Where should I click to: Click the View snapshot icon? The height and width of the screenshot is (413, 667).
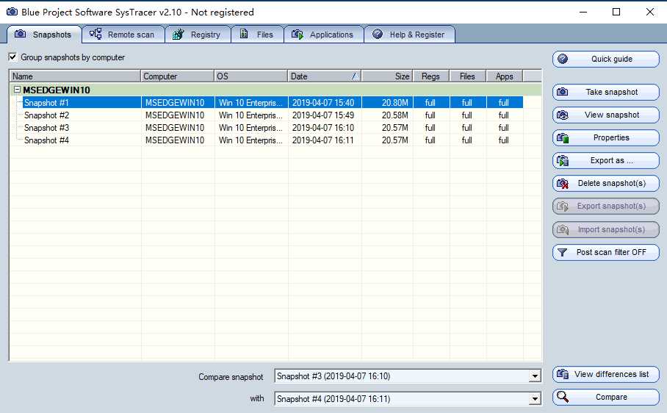[x=563, y=115]
